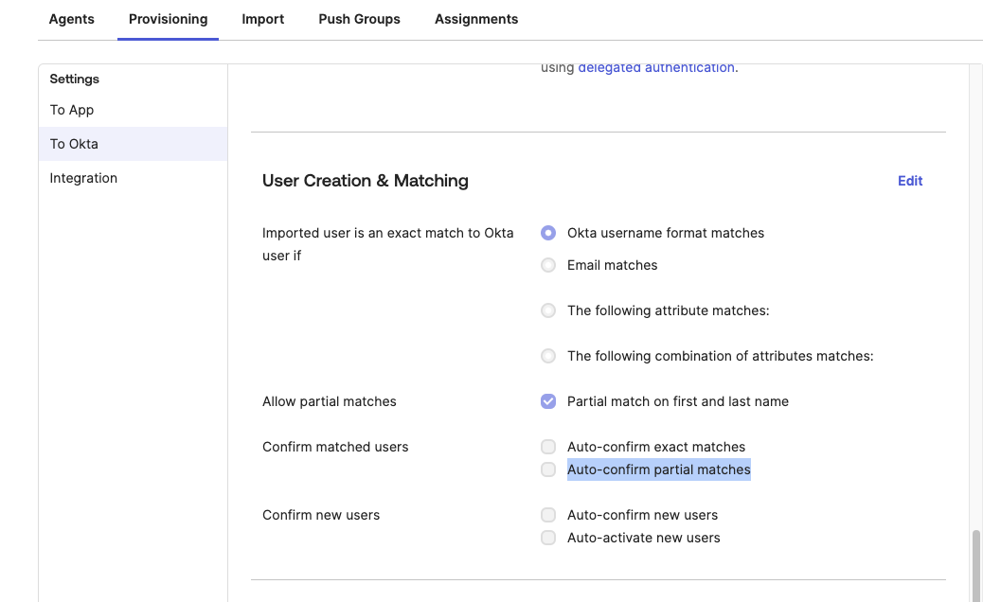Toggle Partial match on first and last name
Image resolution: width=983 pixels, height=602 pixels.
pos(548,401)
